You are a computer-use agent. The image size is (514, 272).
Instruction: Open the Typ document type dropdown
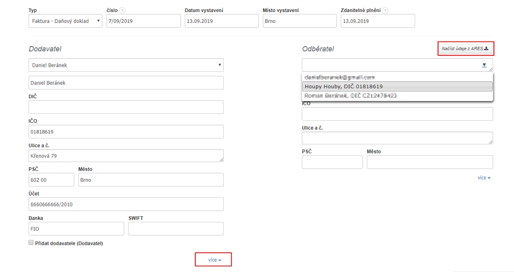point(65,21)
